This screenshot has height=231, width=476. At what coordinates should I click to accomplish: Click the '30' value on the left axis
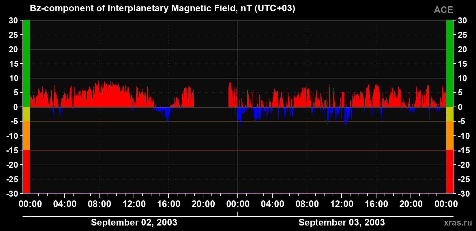(13, 21)
